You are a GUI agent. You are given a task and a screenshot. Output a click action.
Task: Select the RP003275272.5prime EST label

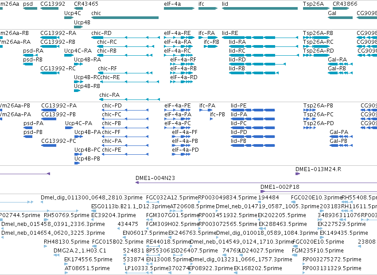pyautogui.click(x=332, y=260)
